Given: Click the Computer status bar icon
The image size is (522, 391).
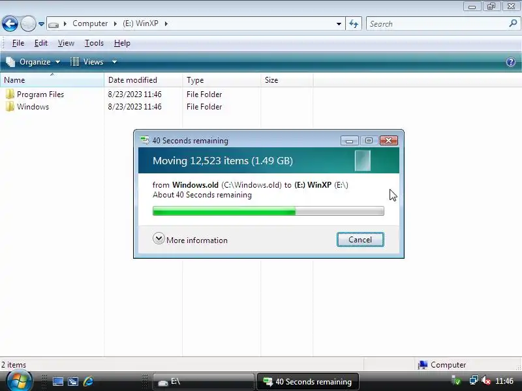Looking at the screenshot, I should tap(422, 365).
